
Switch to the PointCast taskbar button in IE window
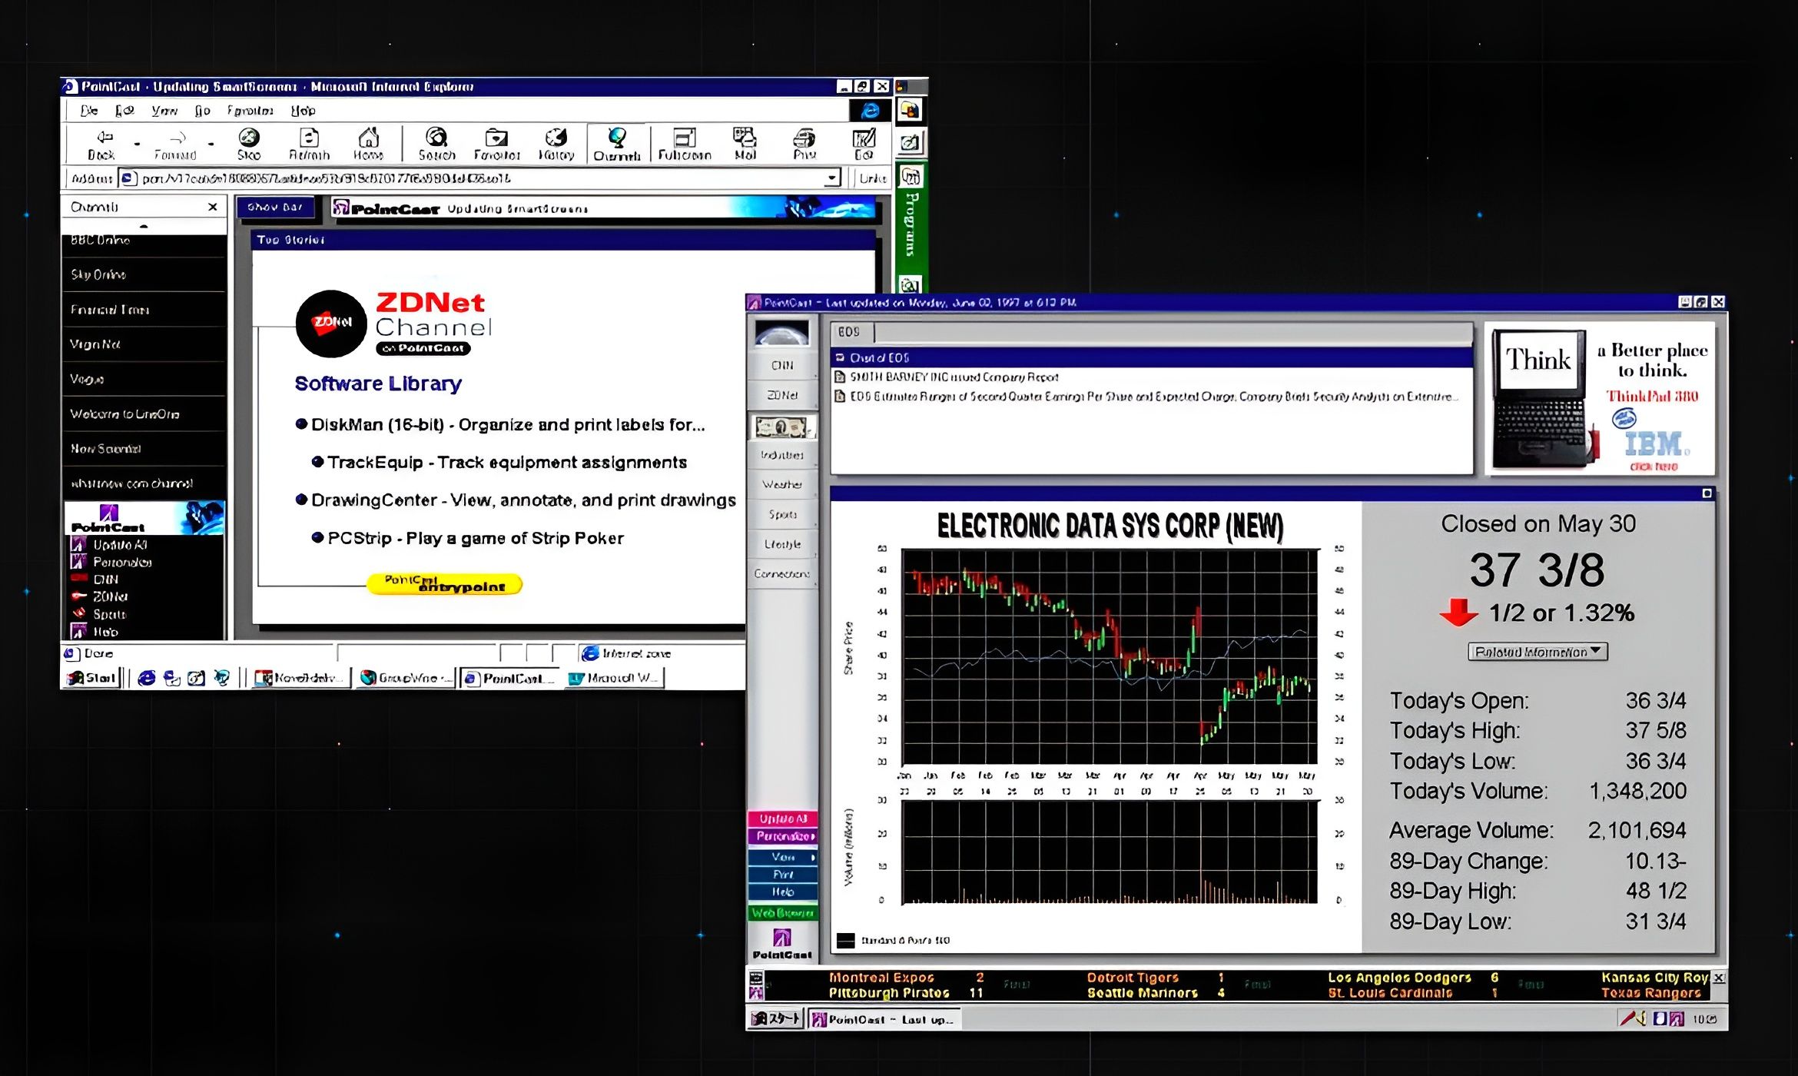coord(509,678)
